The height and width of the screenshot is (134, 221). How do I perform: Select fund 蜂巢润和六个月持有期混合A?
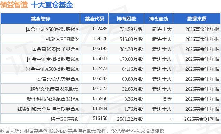48,109
